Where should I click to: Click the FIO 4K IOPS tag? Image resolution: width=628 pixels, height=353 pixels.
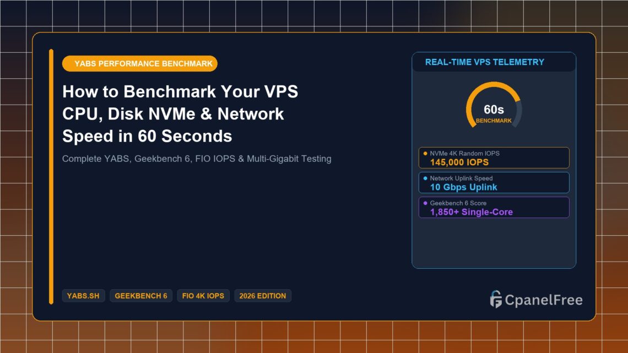(x=203, y=296)
